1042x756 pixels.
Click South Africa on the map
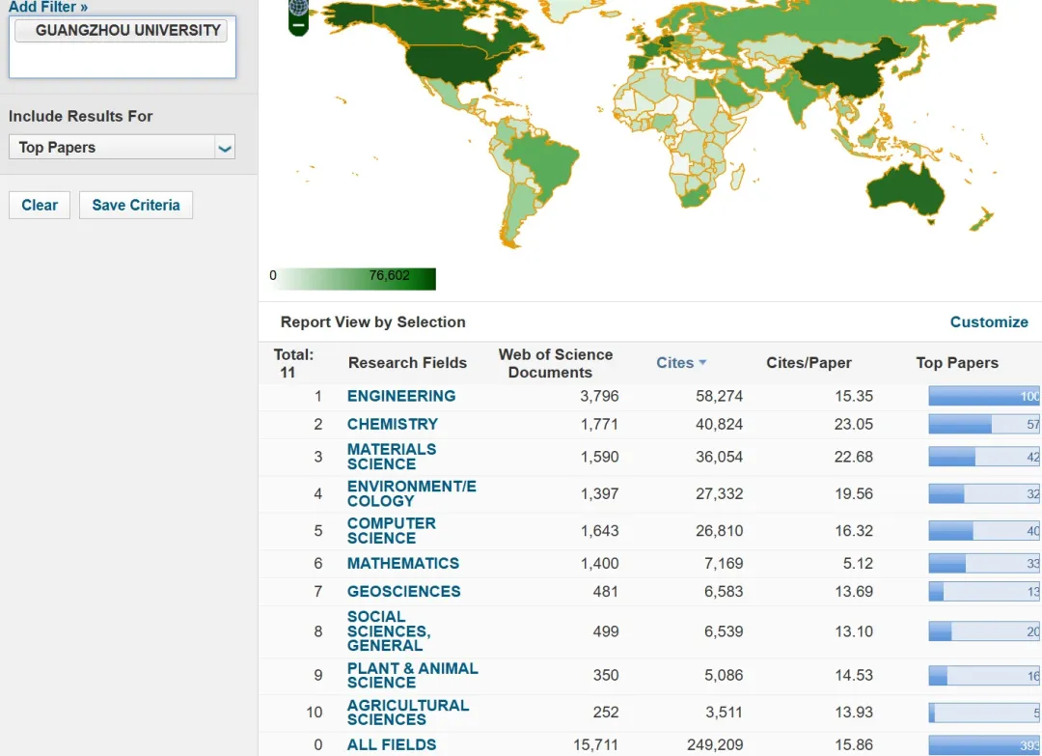(696, 197)
